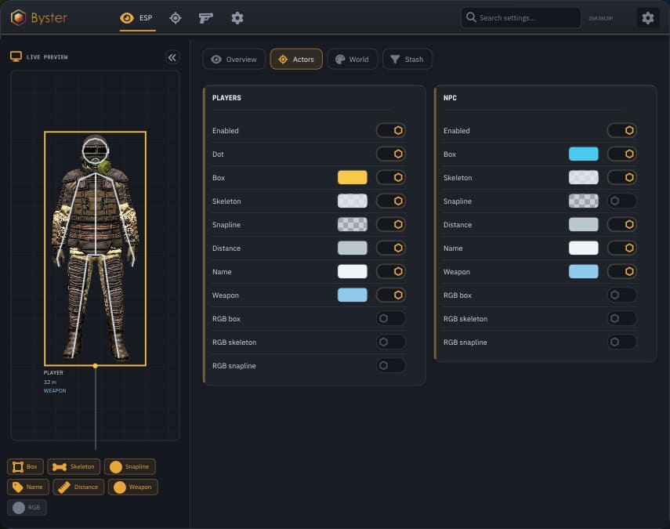Focus the Search settings field
This screenshot has width=670, height=529.
[x=521, y=17]
